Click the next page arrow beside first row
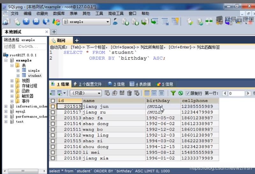This screenshot has height=174, width=255. coord(248,93)
